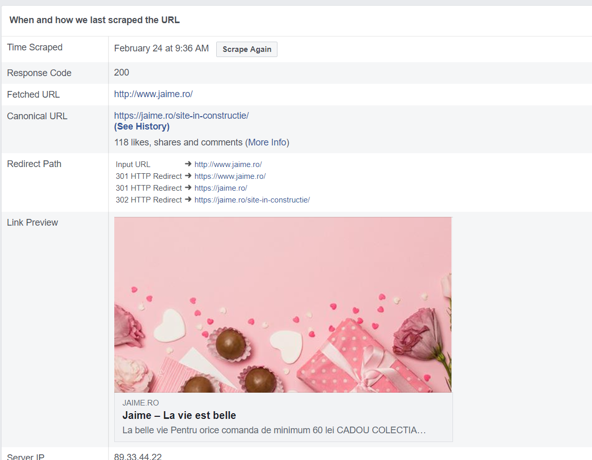The width and height of the screenshot is (592, 460).
Task: Open the More Info link
Action: pyautogui.click(x=267, y=142)
